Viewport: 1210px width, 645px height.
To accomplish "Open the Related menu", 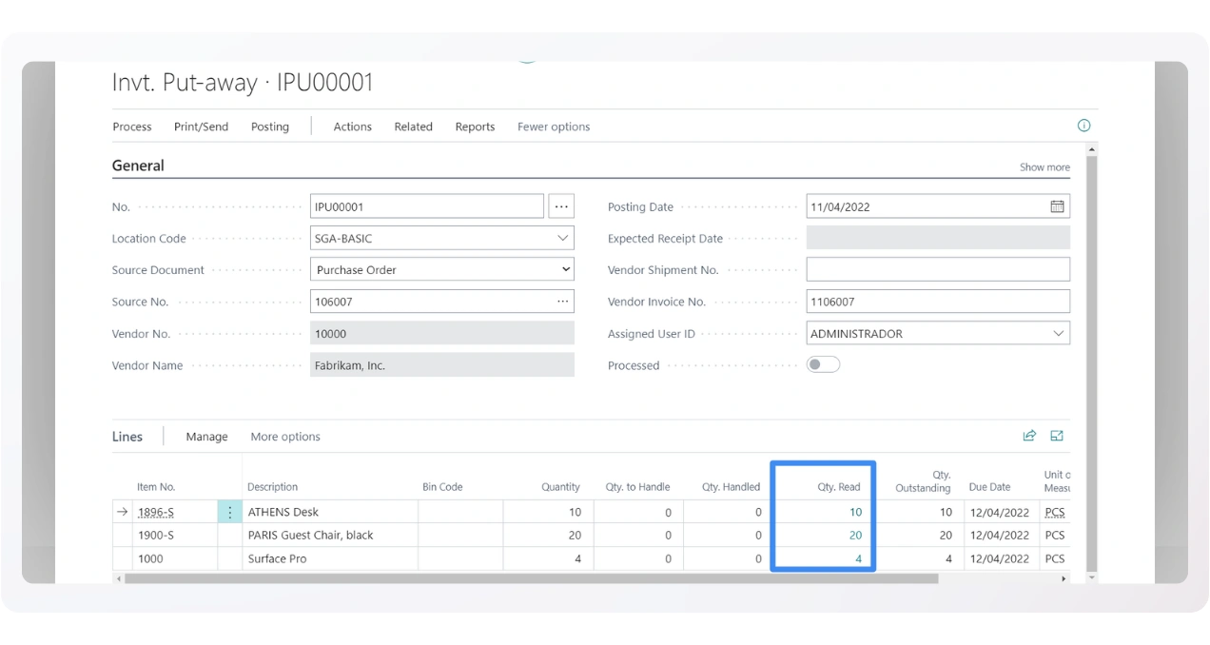I will (414, 127).
